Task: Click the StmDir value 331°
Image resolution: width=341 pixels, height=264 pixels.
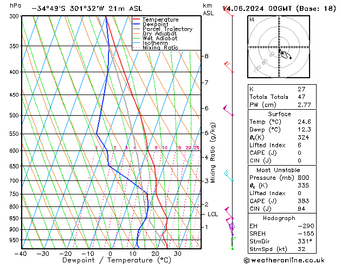Action: click(x=305, y=241)
